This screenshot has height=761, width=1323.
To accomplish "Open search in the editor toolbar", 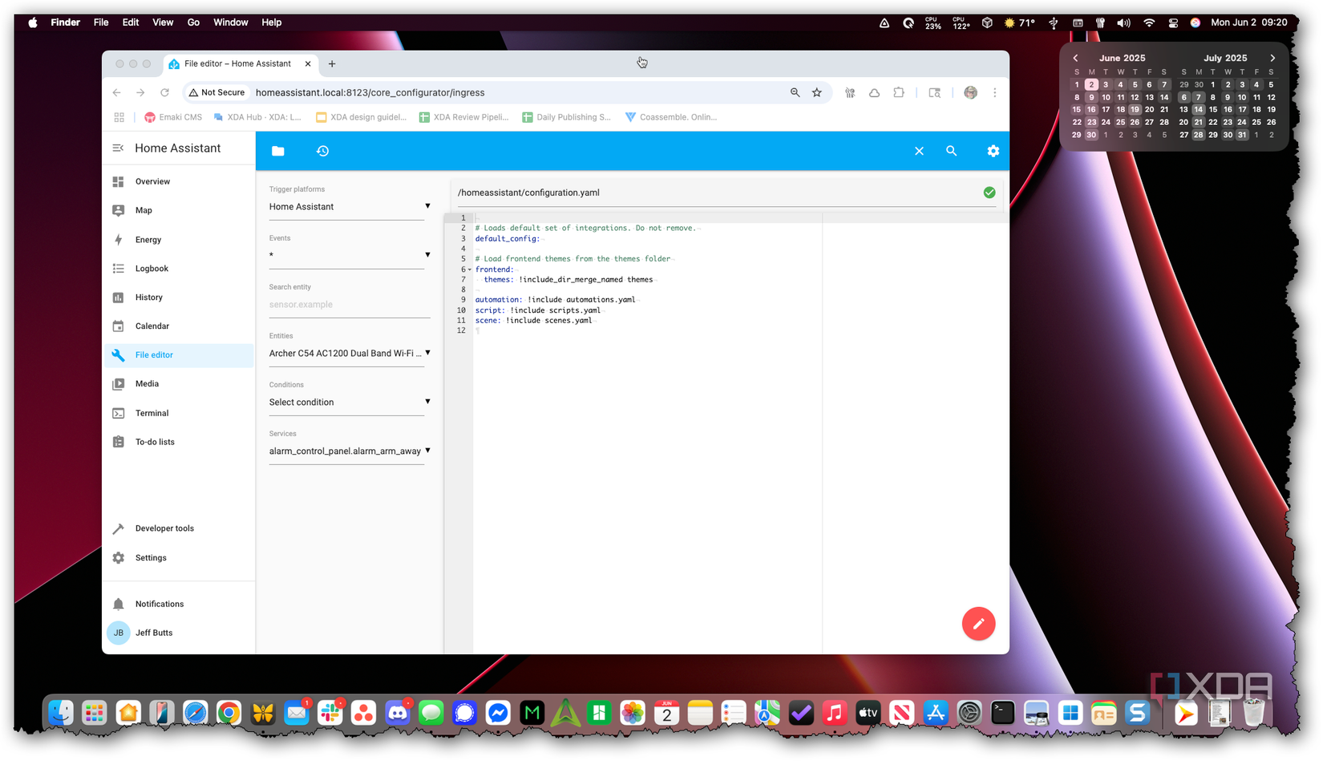I will pyautogui.click(x=951, y=151).
